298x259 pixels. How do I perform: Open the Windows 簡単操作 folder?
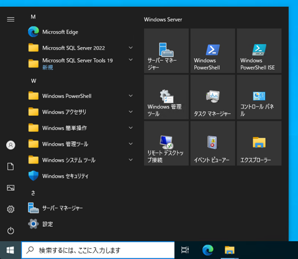(81, 128)
